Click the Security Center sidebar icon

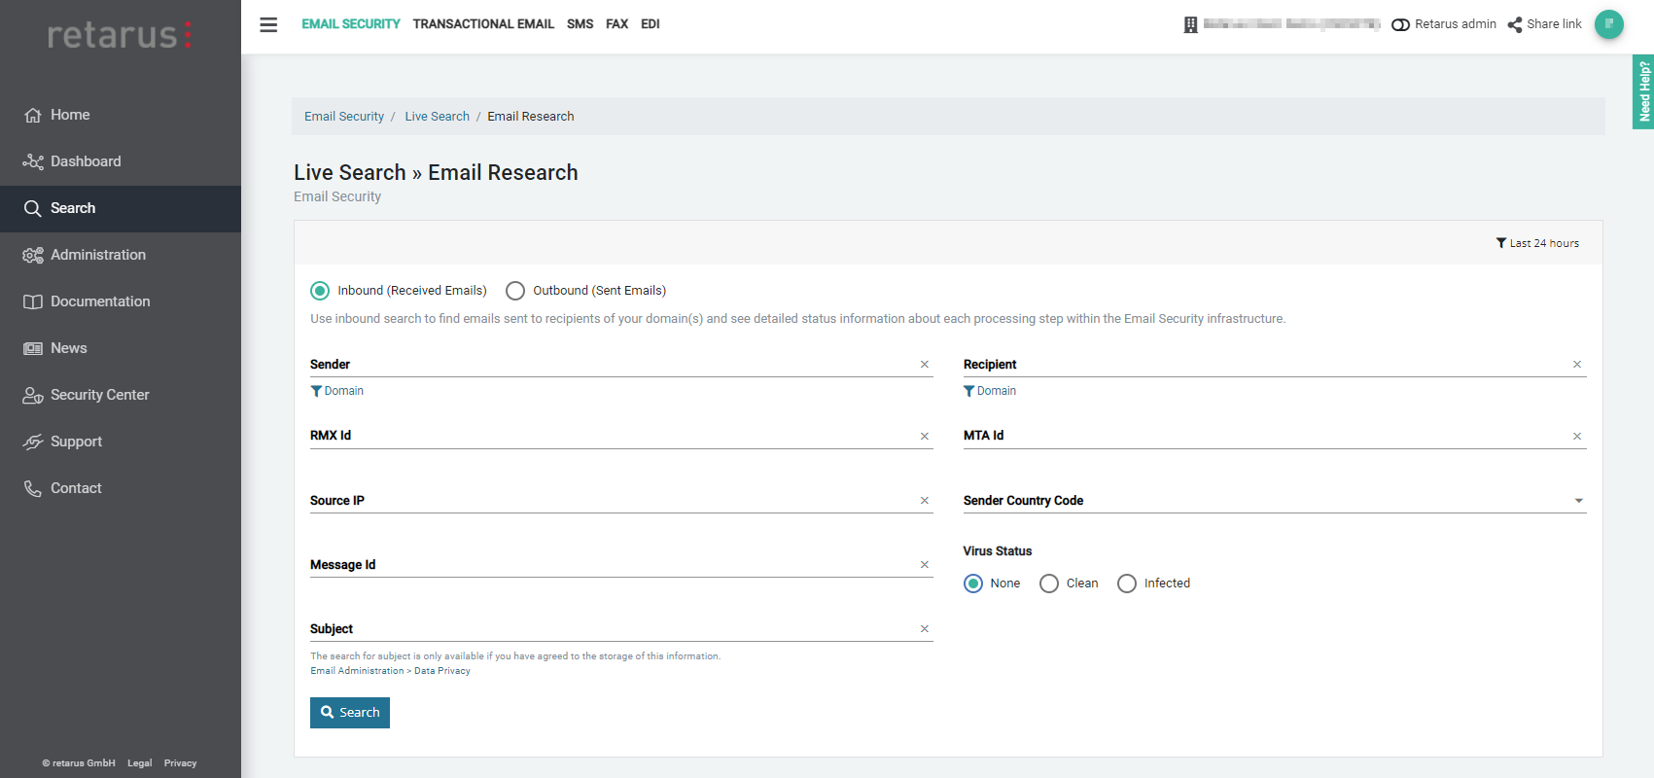(x=33, y=395)
